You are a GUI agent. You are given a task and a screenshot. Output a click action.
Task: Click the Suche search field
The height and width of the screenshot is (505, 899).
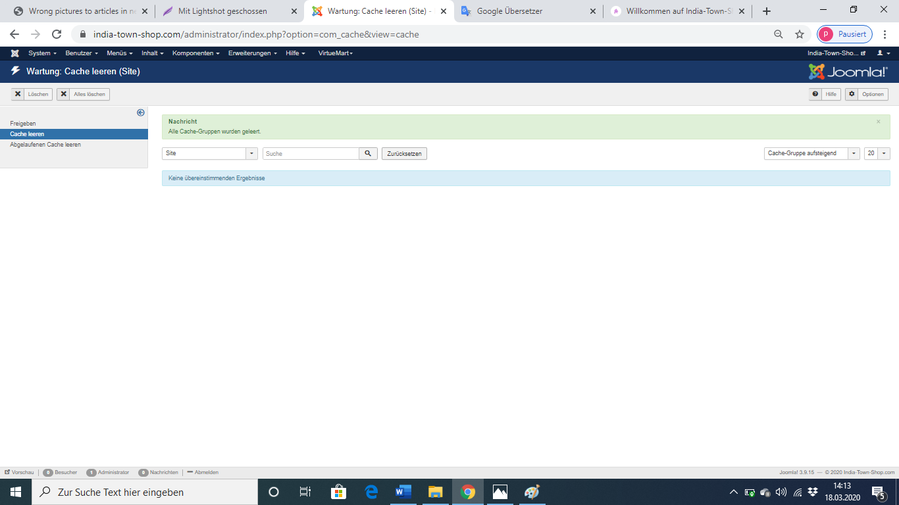311,153
